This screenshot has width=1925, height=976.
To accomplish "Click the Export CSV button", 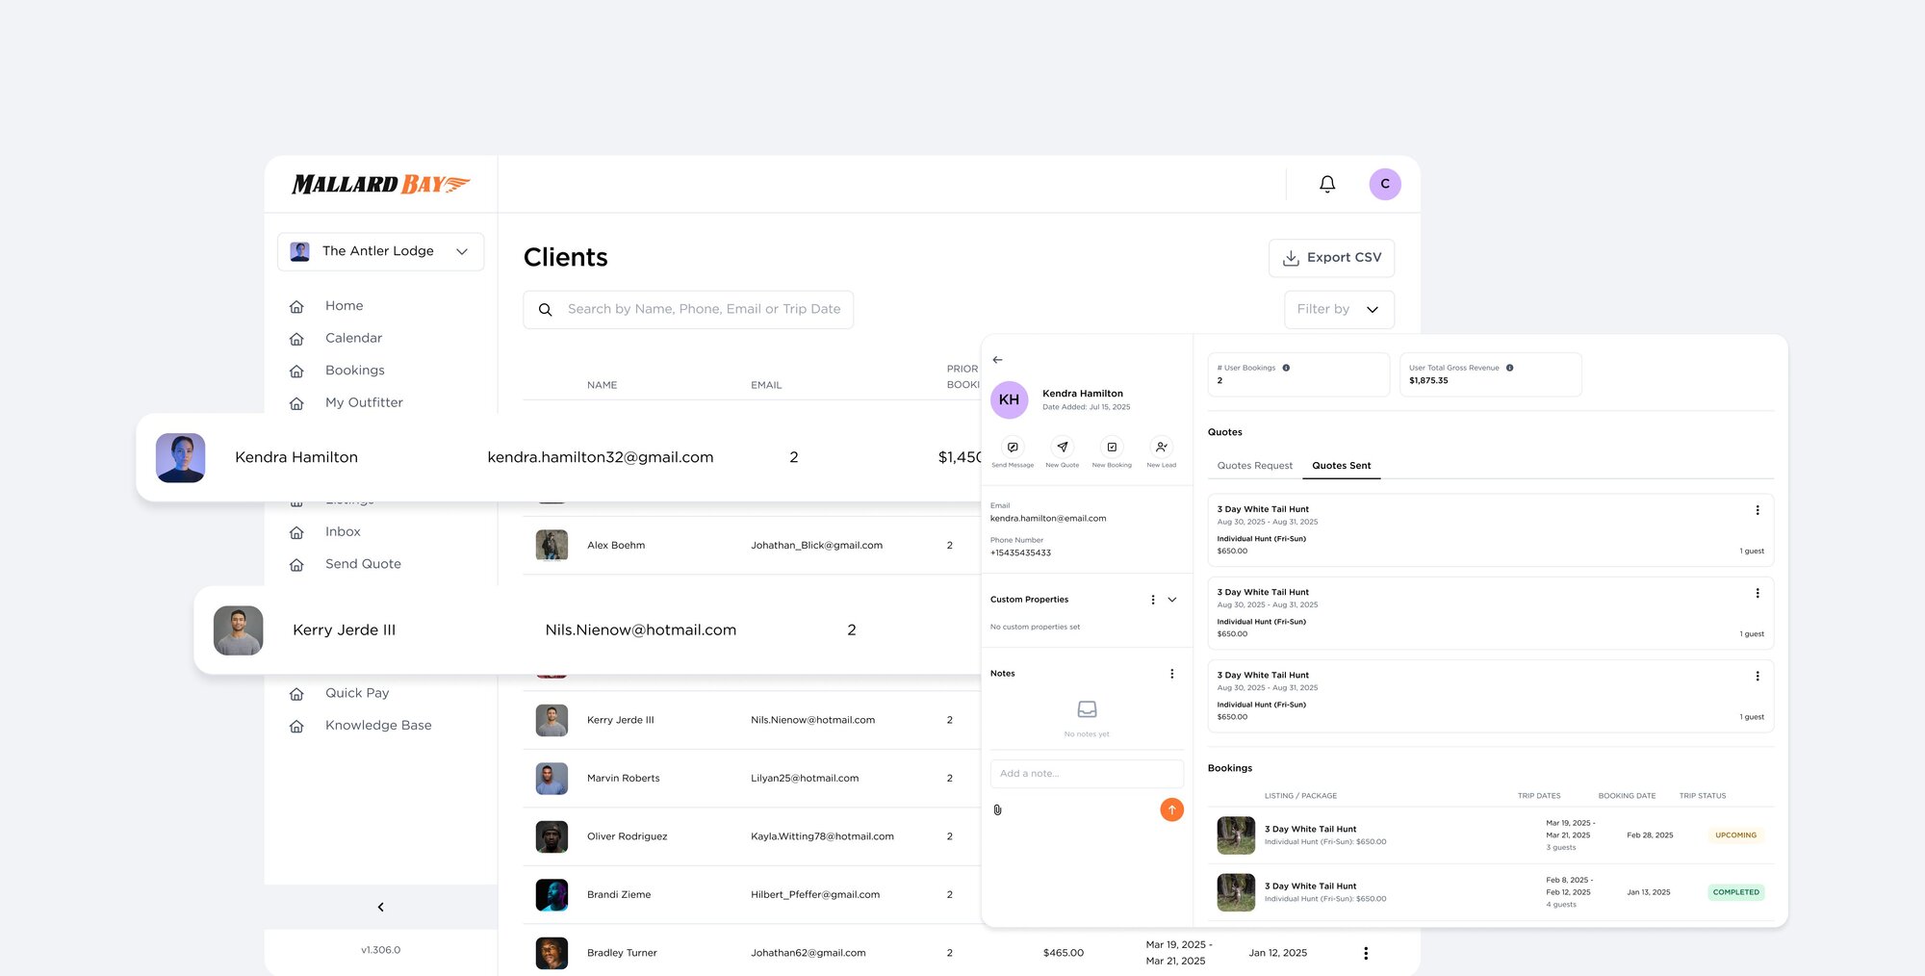I will [1331, 257].
